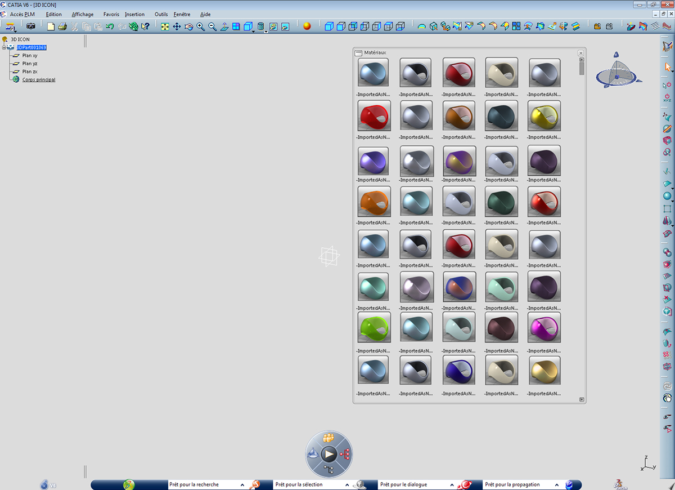The height and width of the screenshot is (490, 675).
Task: Expand the Prêt pour la recherche status chevron
Action: (243, 484)
